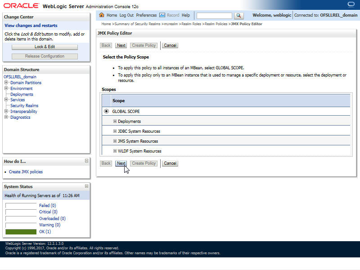The height and width of the screenshot is (270, 360).
Task: Click the chat bubble icon at top right
Action: point(351,4)
